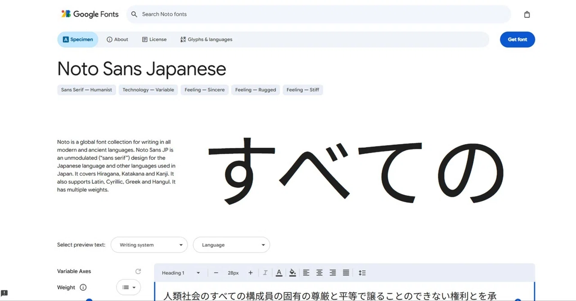This screenshot has height=301, width=576.
Task: Switch to the About tab
Action: pyautogui.click(x=117, y=40)
